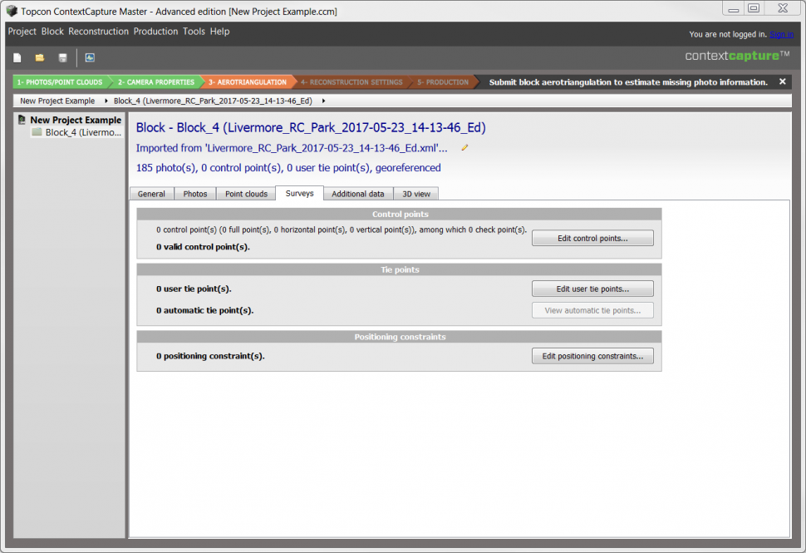Click the toolbar icon right of Save
The width and height of the screenshot is (806, 553).
click(x=90, y=57)
